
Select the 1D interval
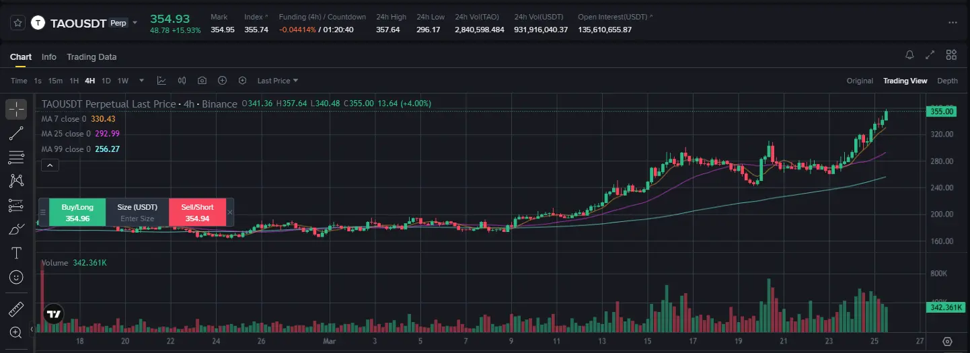click(x=106, y=81)
